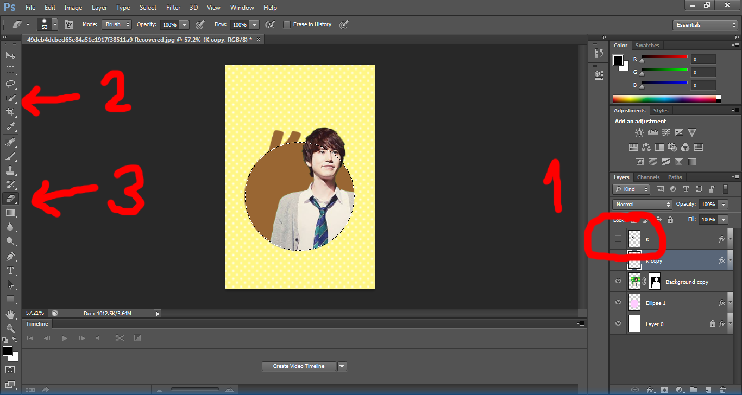Image resolution: width=742 pixels, height=395 pixels.
Task: Choose the Pen tool
Action: click(10, 256)
